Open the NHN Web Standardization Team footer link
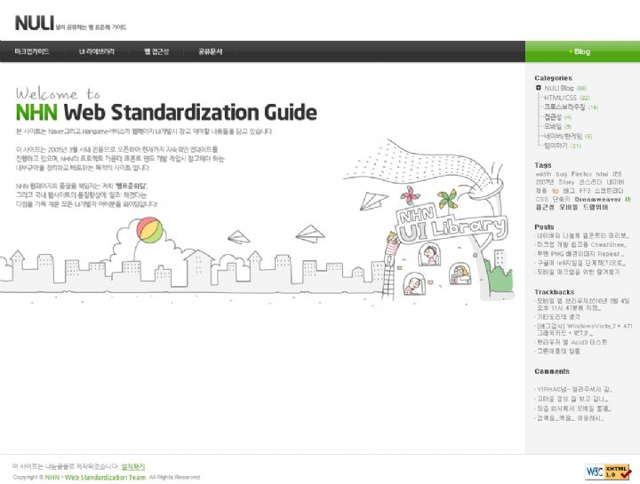 tap(95, 477)
